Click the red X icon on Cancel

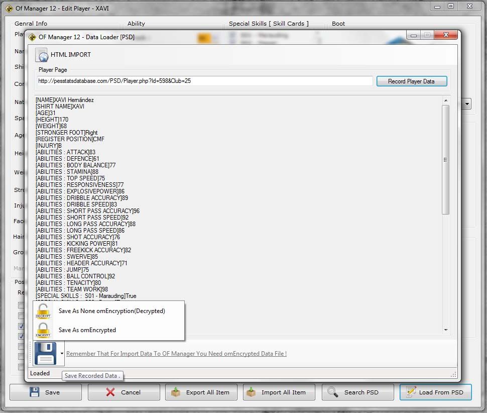click(110, 392)
